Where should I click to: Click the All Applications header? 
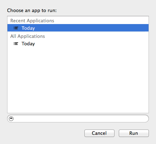click(x=28, y=36)
